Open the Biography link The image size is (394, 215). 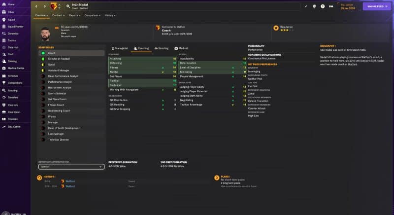click(327, 46)
